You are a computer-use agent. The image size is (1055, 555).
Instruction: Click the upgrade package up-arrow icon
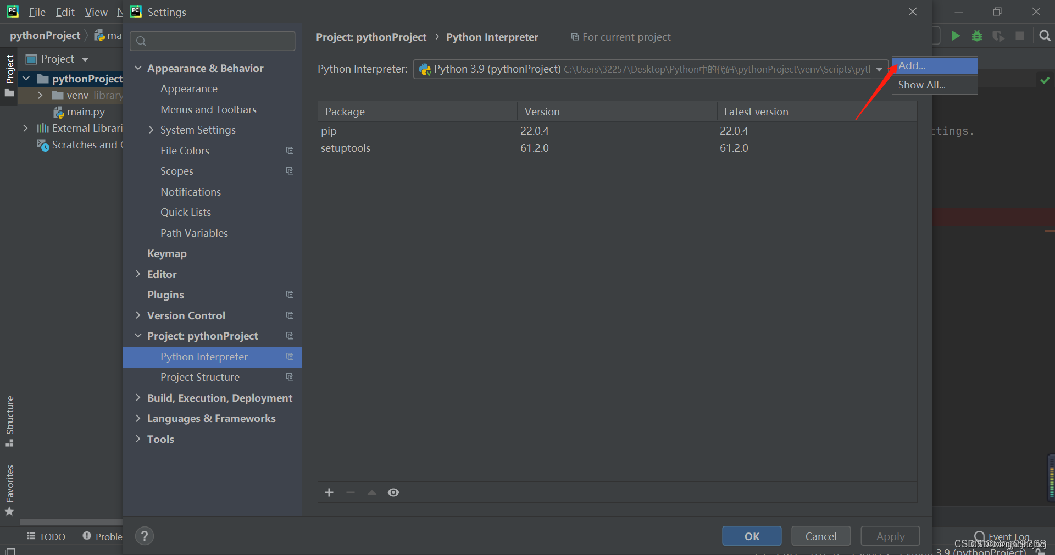[x=372, y=492]
